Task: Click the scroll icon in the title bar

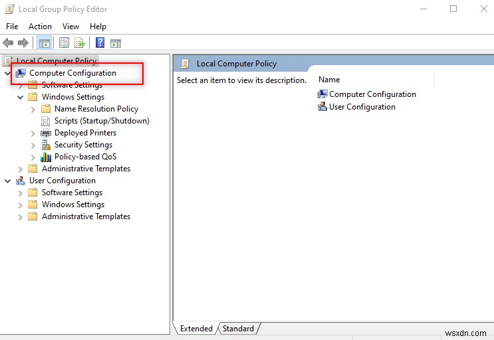Action: point(9,9)
